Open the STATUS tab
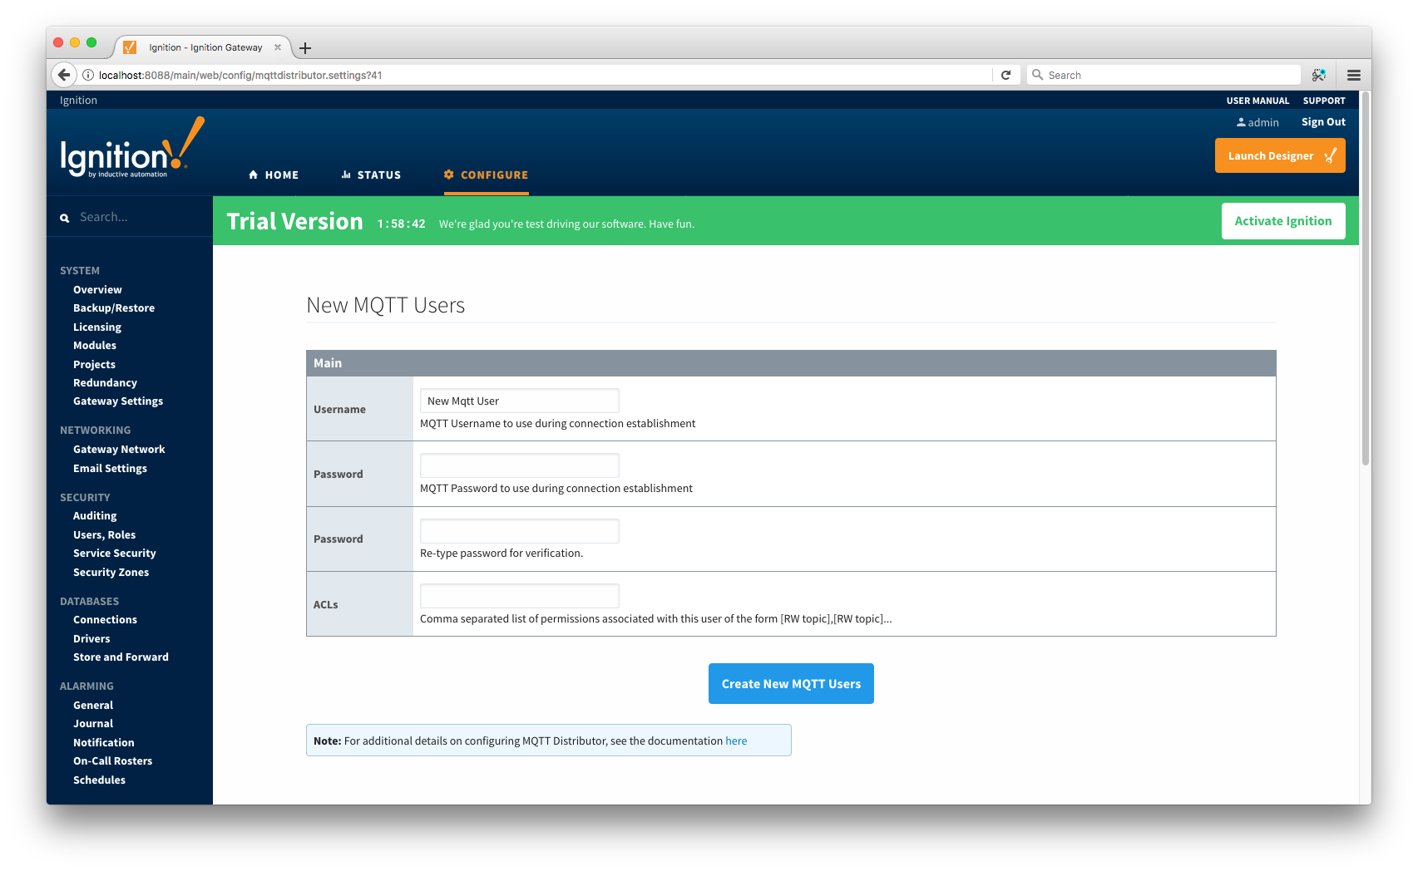Screen dimensions: 1418x871 [x=371, y=175]
